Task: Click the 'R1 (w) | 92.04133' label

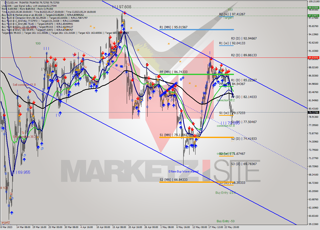Action: (x=232, y=43)
